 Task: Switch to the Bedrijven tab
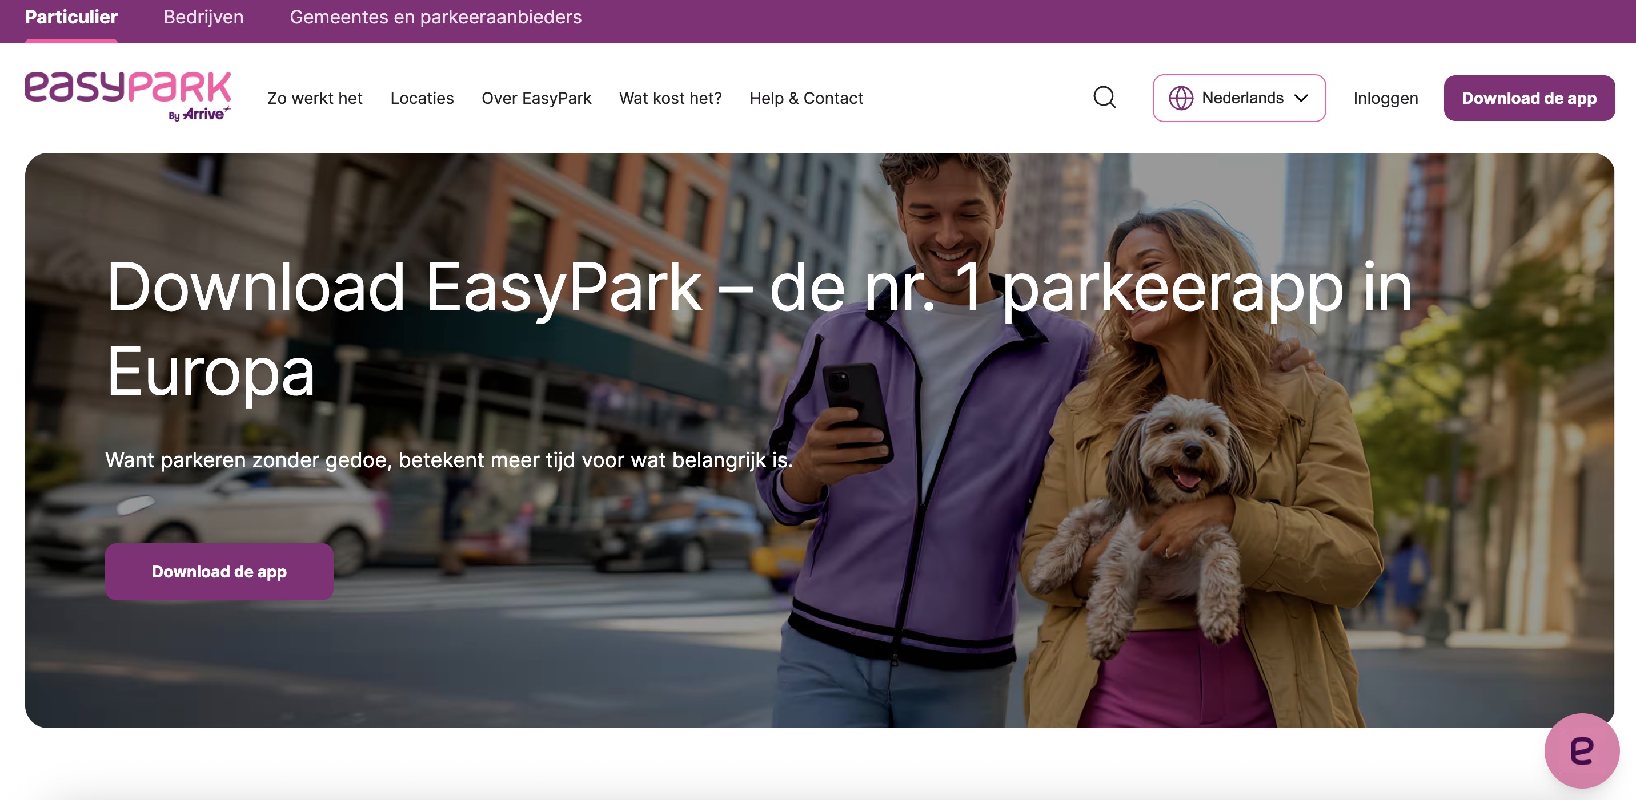pyautogui.click(x=203, y=17)
